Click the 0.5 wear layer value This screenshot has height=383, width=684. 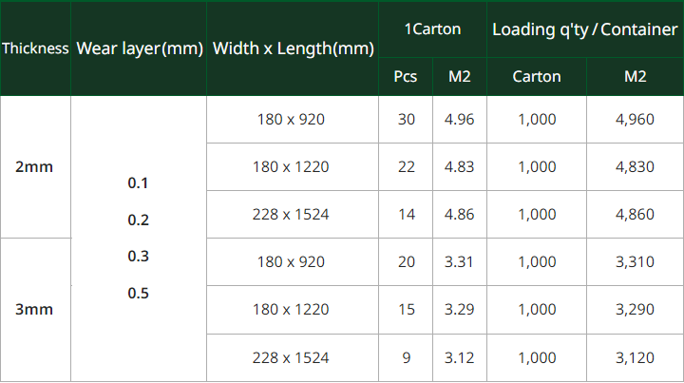coord(139,293)
